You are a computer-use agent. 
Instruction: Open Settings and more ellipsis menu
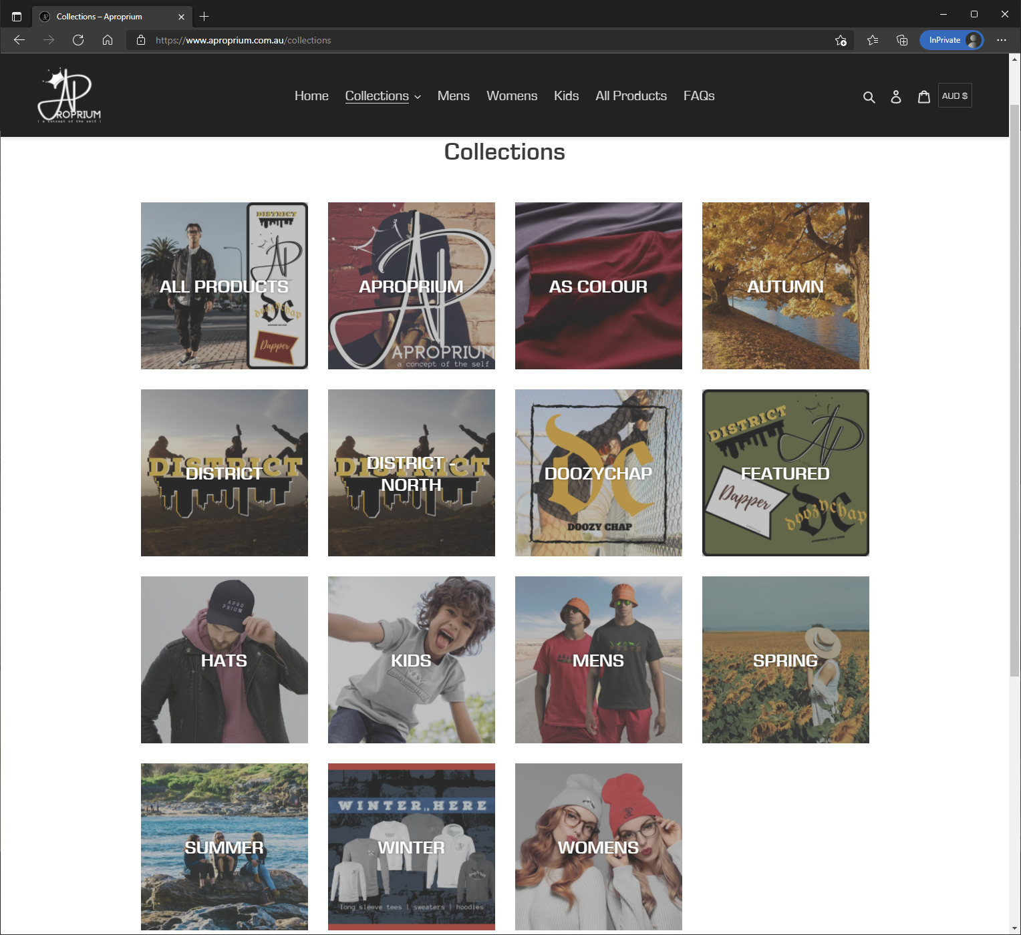[x=1001, y=40]
